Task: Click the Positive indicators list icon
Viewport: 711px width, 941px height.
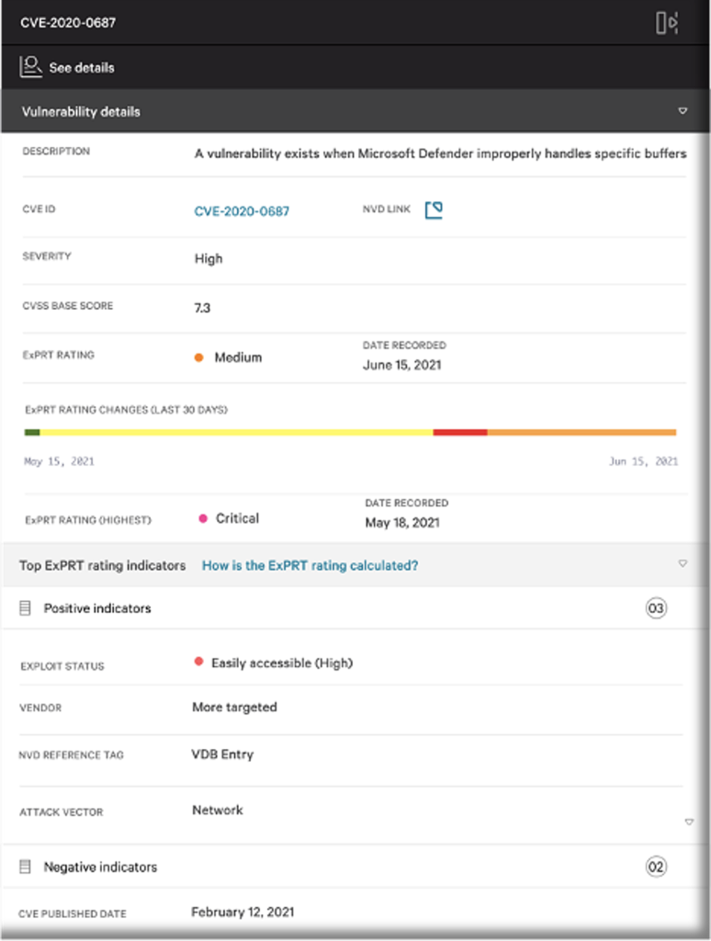Action: [25, 608]
